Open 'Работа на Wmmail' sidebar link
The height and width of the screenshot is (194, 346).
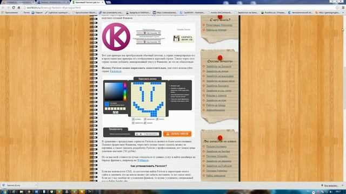[216, 30]
